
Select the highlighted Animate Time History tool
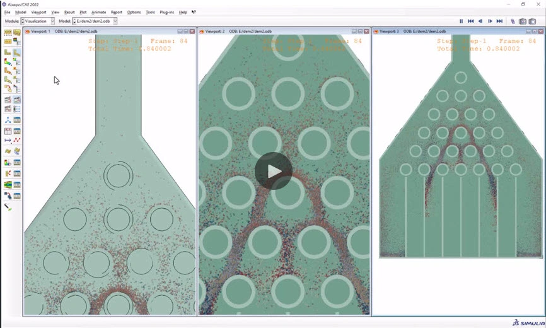tap(17, 100)
